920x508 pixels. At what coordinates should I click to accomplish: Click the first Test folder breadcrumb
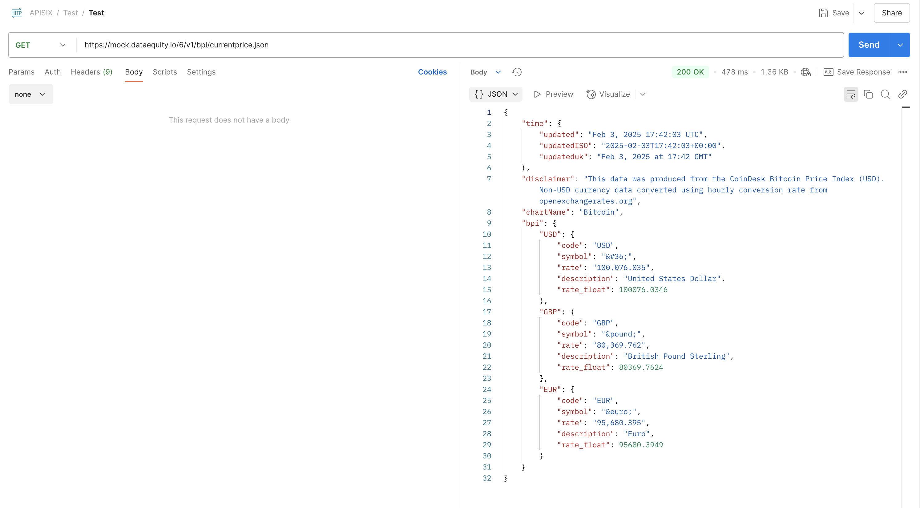coord(71,13)
